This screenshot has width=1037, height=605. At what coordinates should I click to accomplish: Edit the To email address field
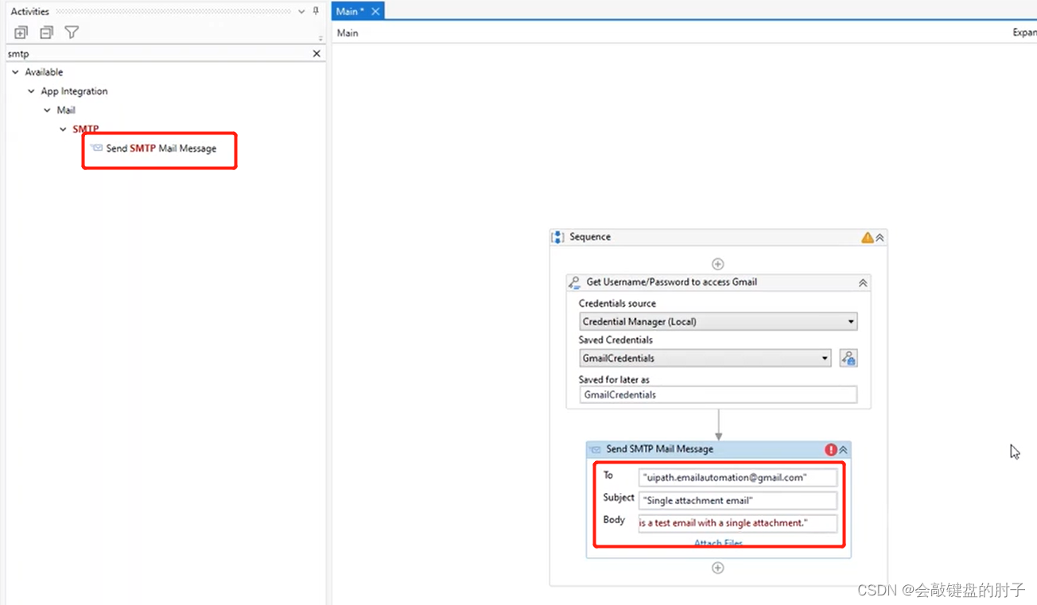click(738, 477)
